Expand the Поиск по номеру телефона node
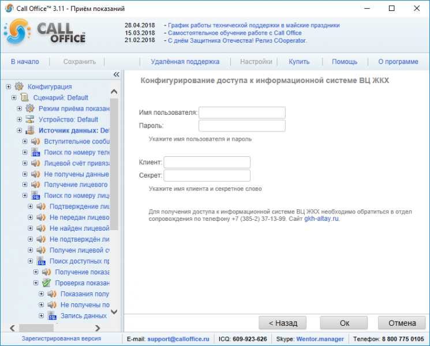Screen dimensions: 430x346 [25, 152]
